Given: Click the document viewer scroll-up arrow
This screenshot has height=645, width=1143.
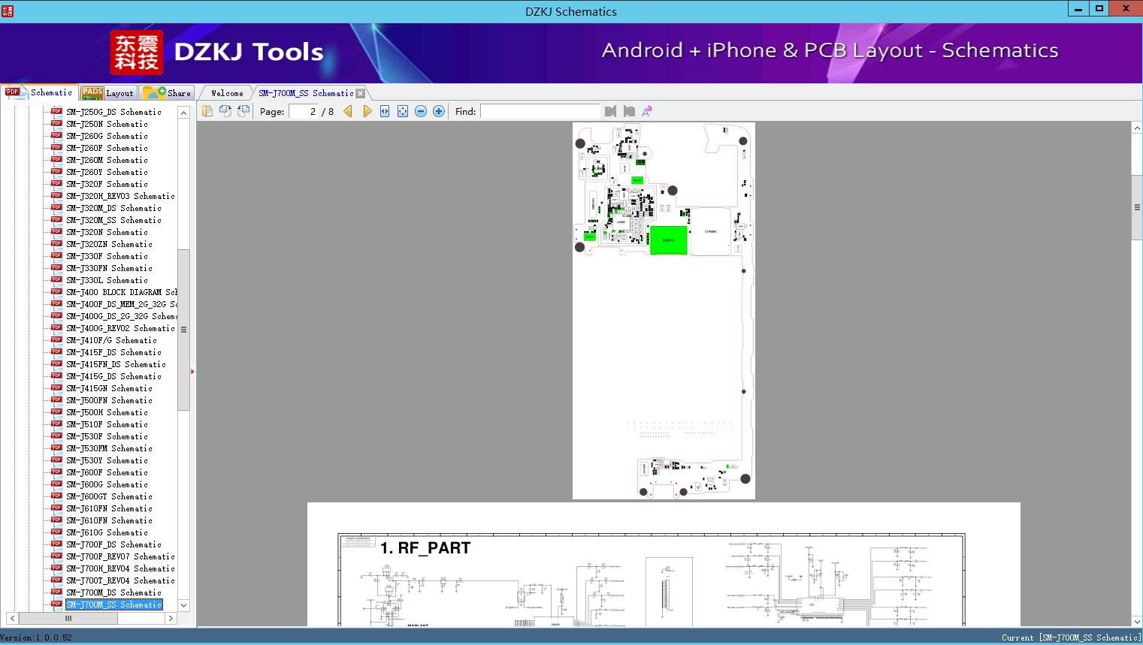Looking at the screenshot, I should 1137,128.
